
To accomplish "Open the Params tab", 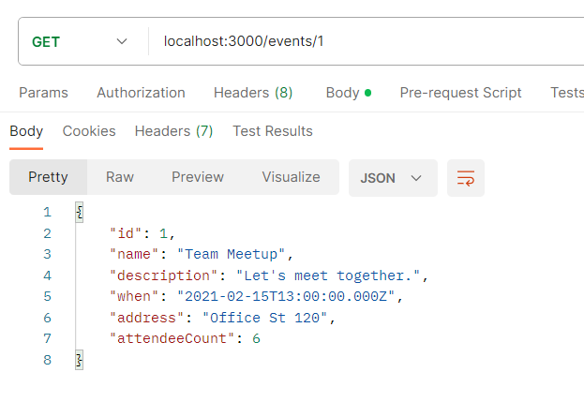I will click(x=43, y=93).
